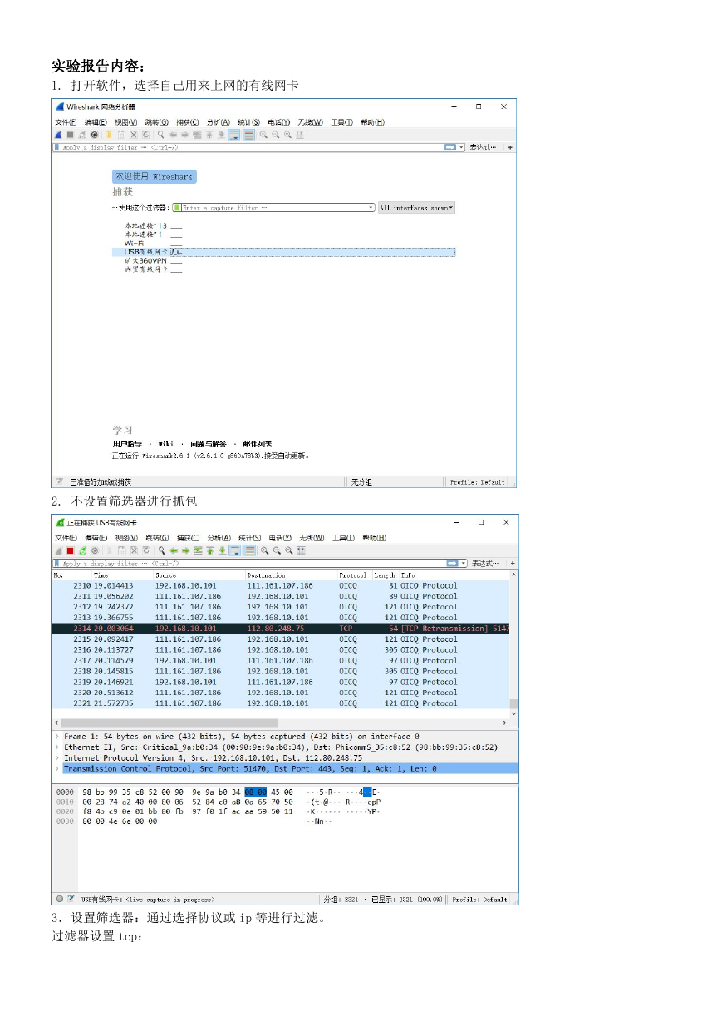Viewport: 722px width, 1021px height.
Task: Open the display filter dropdown in the 正在捕获 window
Action: (x=463, y=563)
